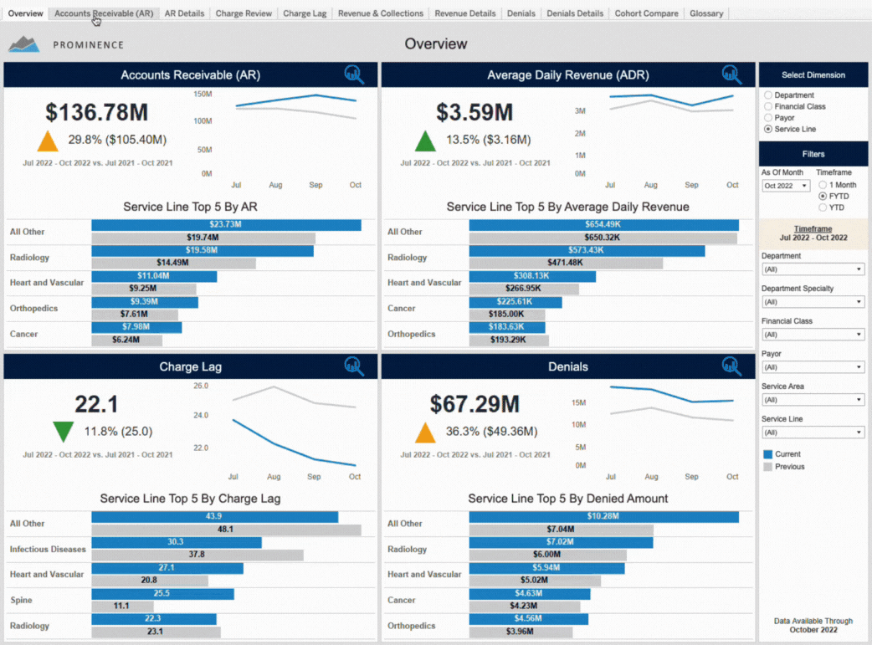The width and height of the screenshot is (872, 645).
Task: Click the Radiology $19.58M AR bar
Action: pyautogui.click(x=202, y=250)
